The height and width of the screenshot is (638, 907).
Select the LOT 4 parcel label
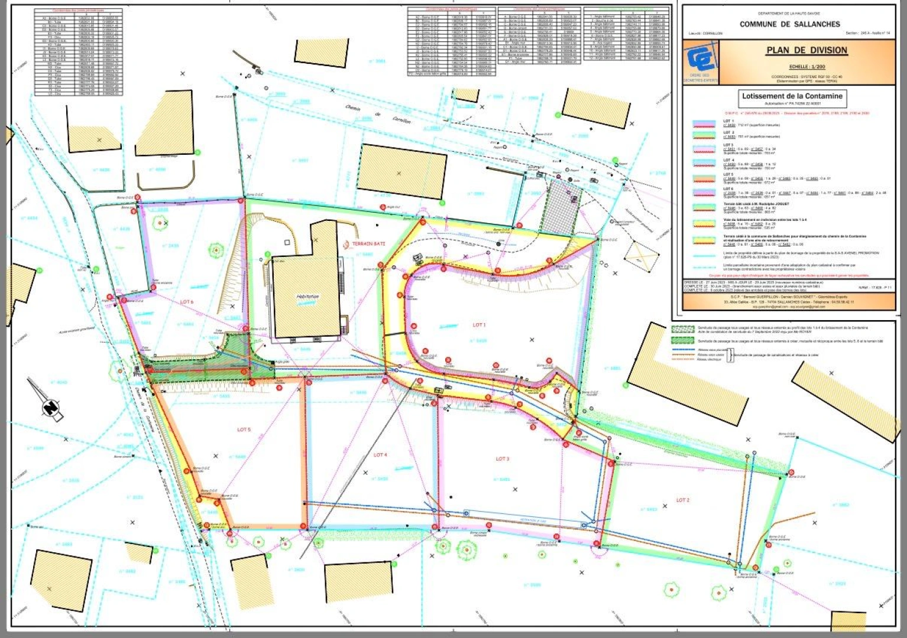pos(380,455)
